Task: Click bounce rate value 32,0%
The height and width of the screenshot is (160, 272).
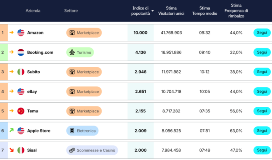Action: pos(236,52)
